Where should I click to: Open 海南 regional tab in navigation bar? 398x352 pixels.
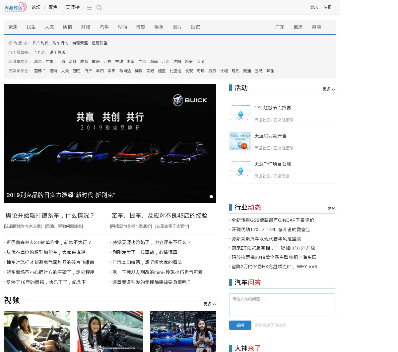316,27
